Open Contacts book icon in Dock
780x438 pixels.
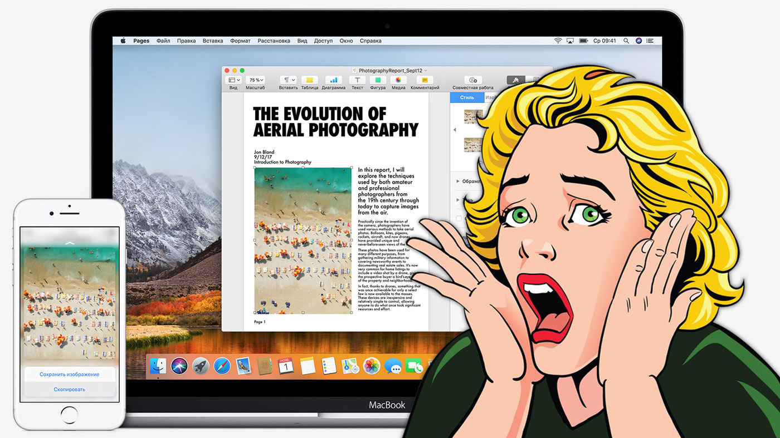pos(265,366)
